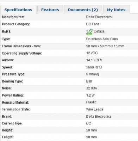Image resolution: width=138 pixels, height=141 pixels.
Task: Click the 'Current Type:' label
Action: pos(12,123)
